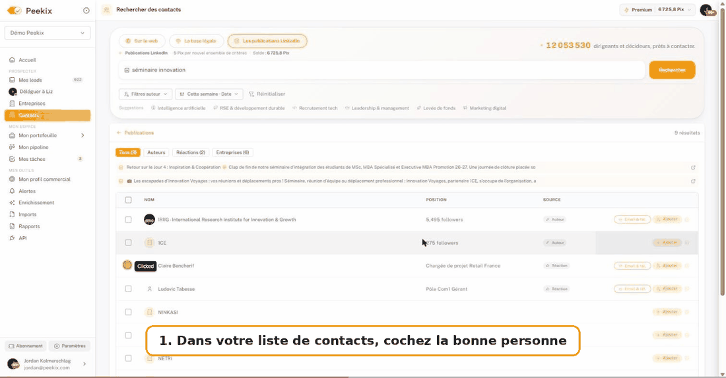726x378 pixels.
Task: Pick the Intelligence artificielle suggestion
Action: click(178, 108)
